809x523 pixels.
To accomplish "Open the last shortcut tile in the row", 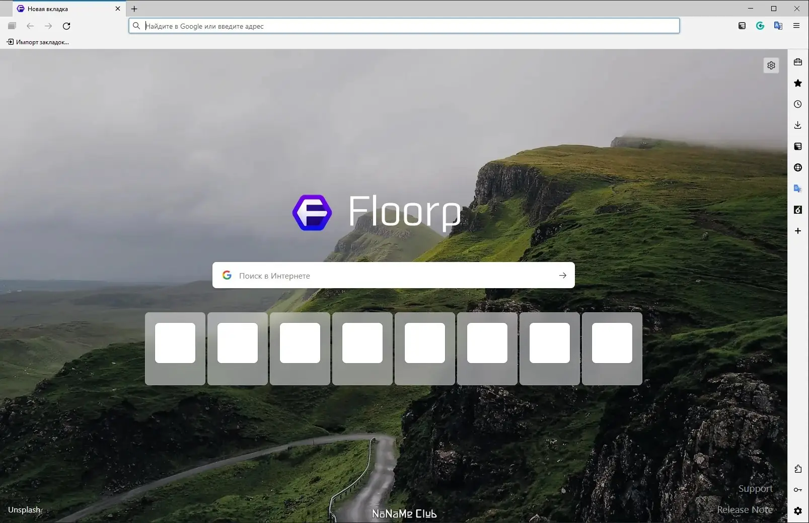I will tap(612, 348).
